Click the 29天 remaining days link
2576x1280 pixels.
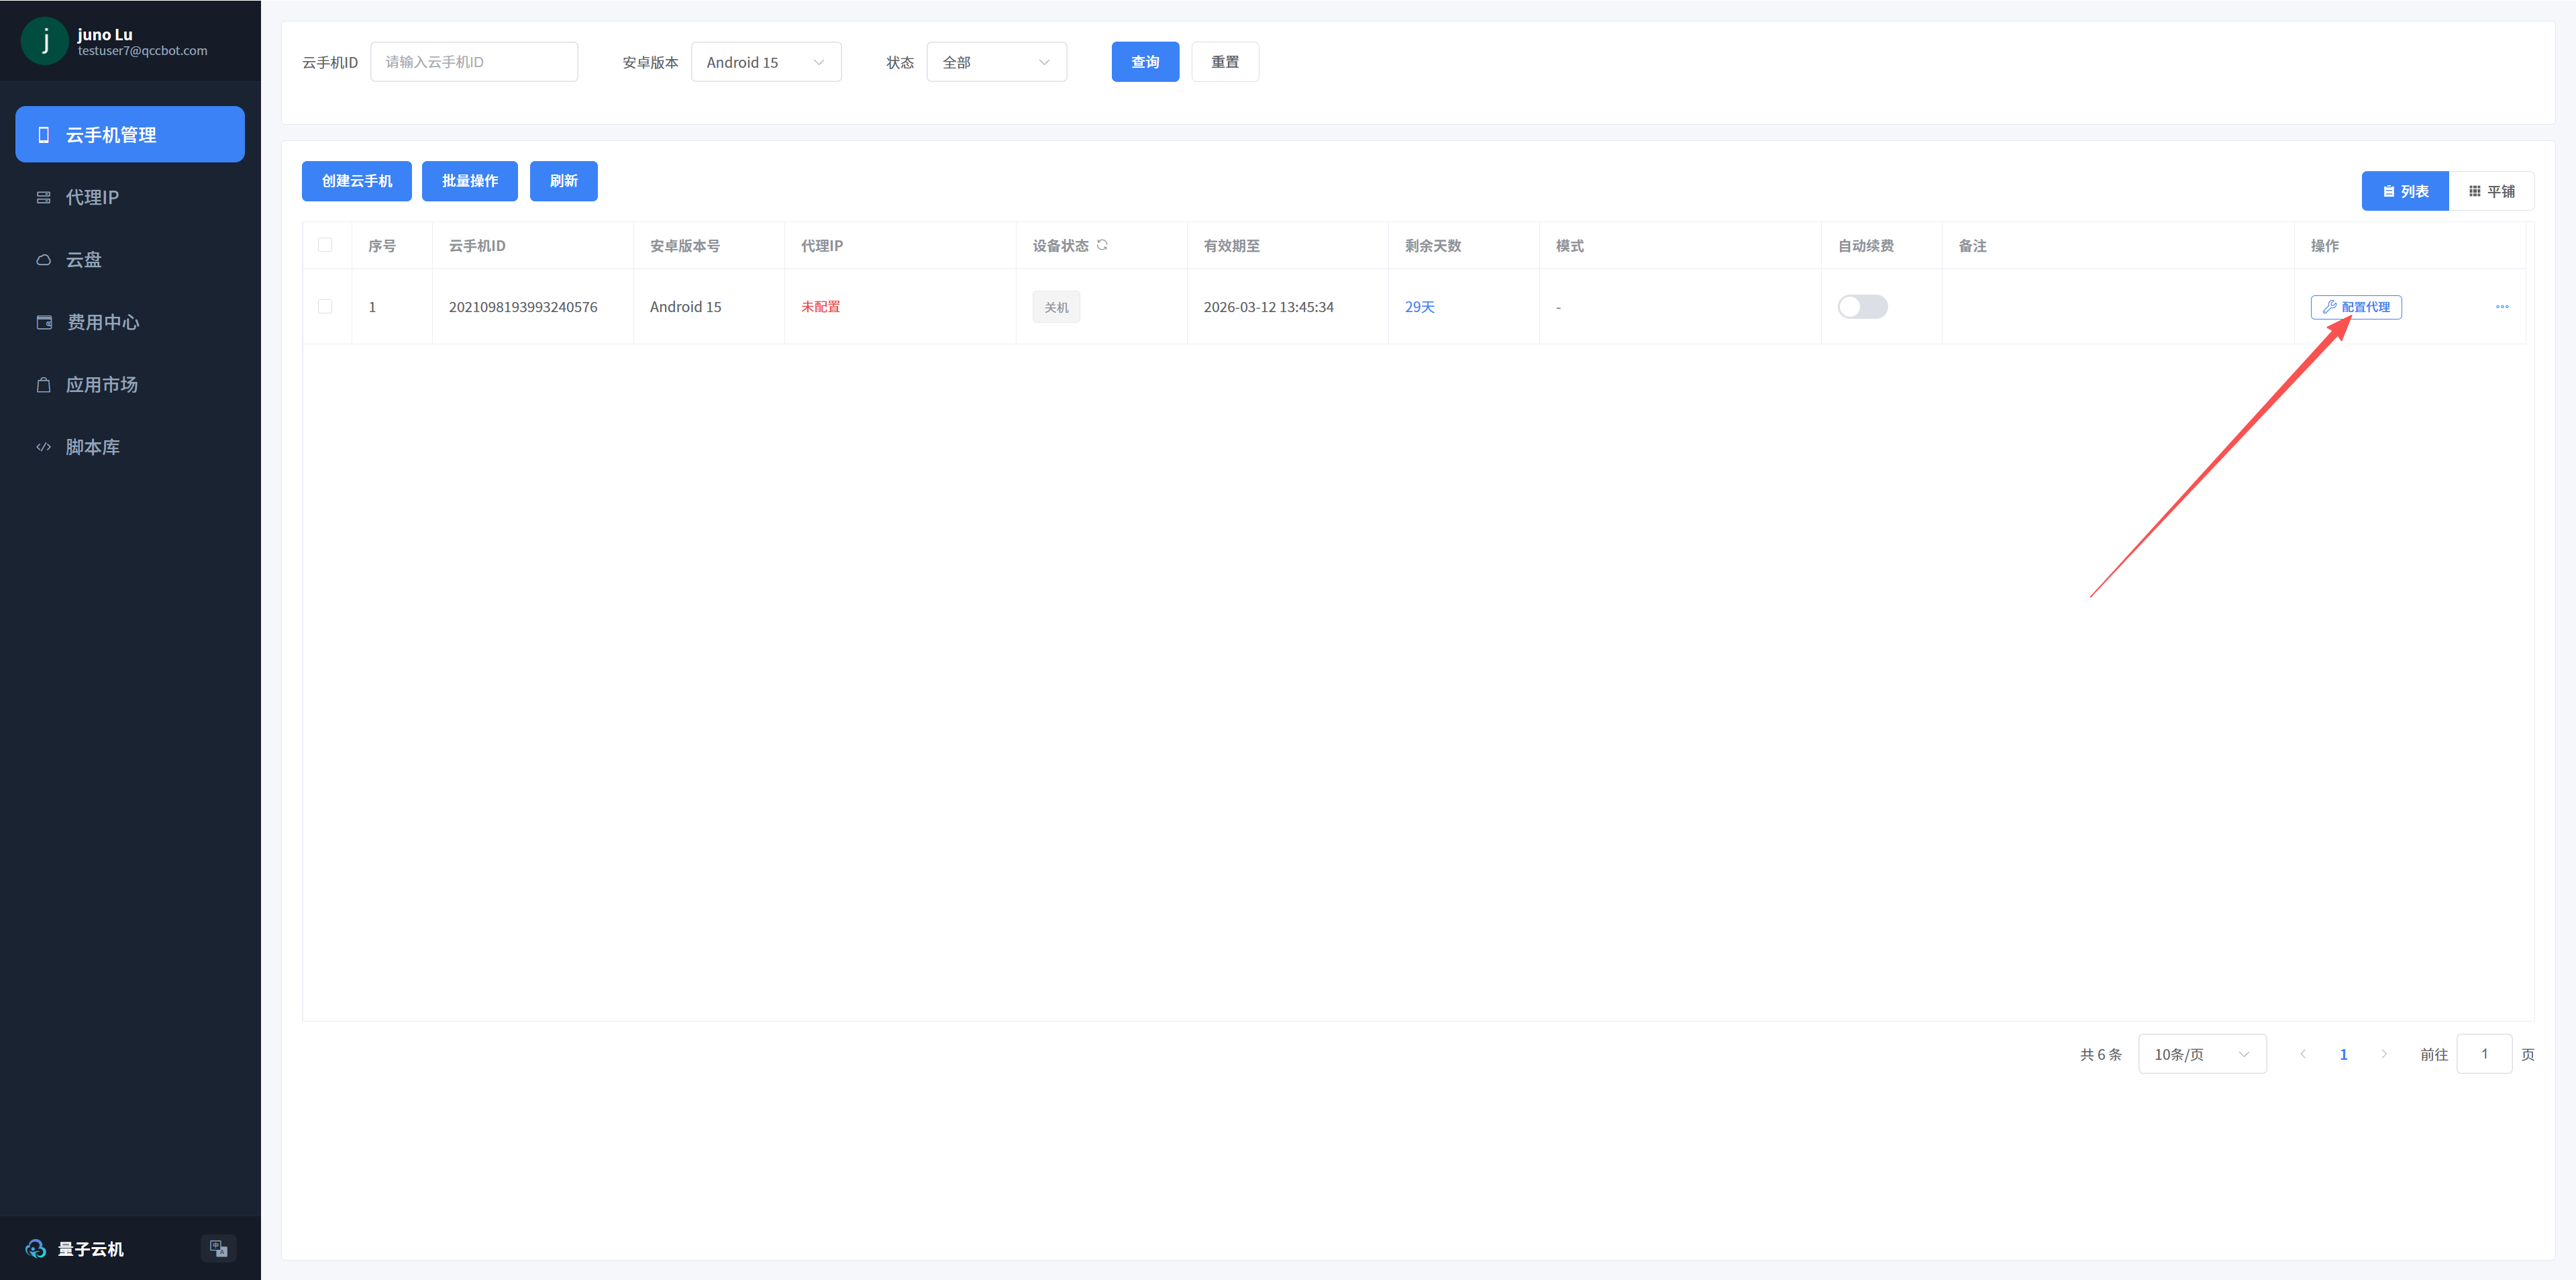pyautogui.click(x=1419, y=307)
